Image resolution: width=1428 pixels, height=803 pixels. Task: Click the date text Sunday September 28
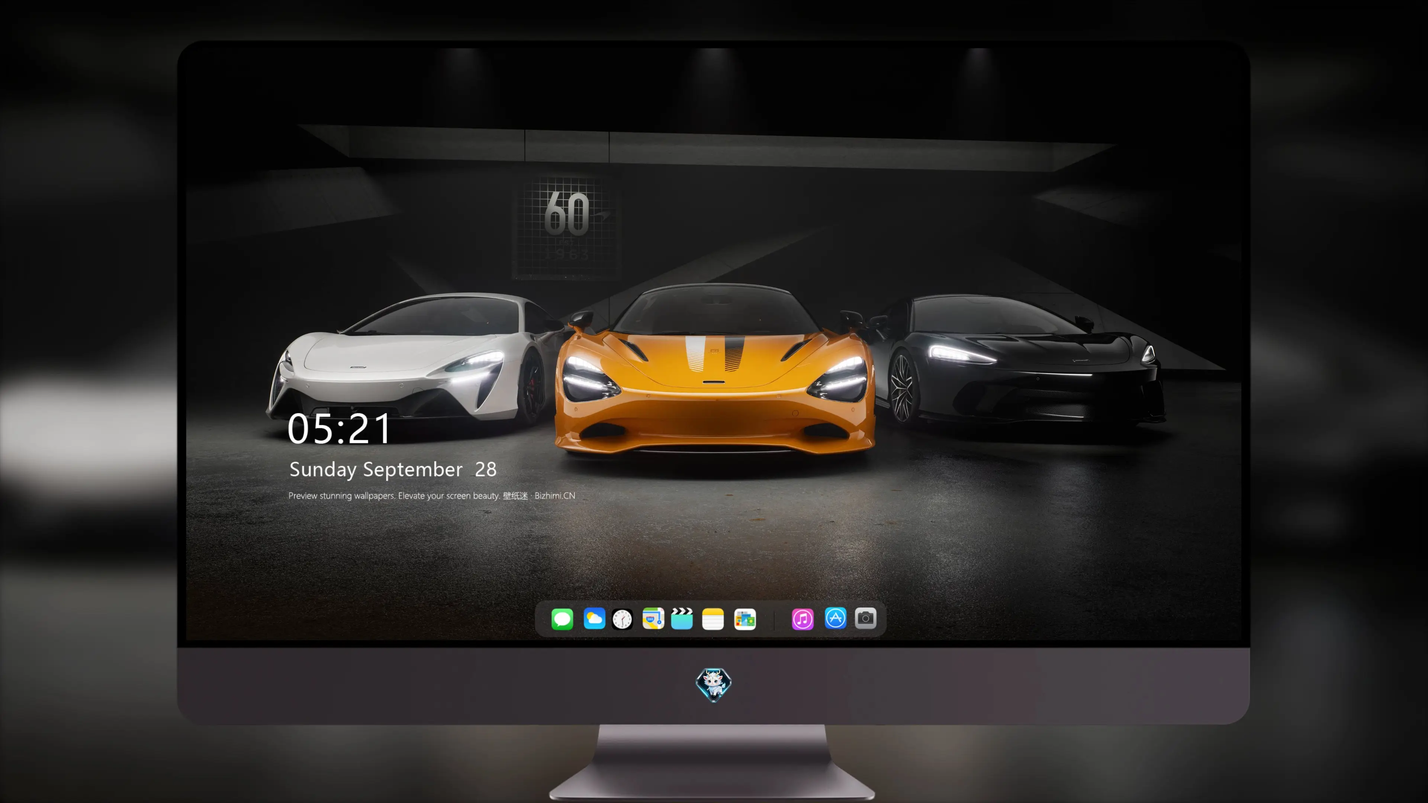[x=393, y=470]
